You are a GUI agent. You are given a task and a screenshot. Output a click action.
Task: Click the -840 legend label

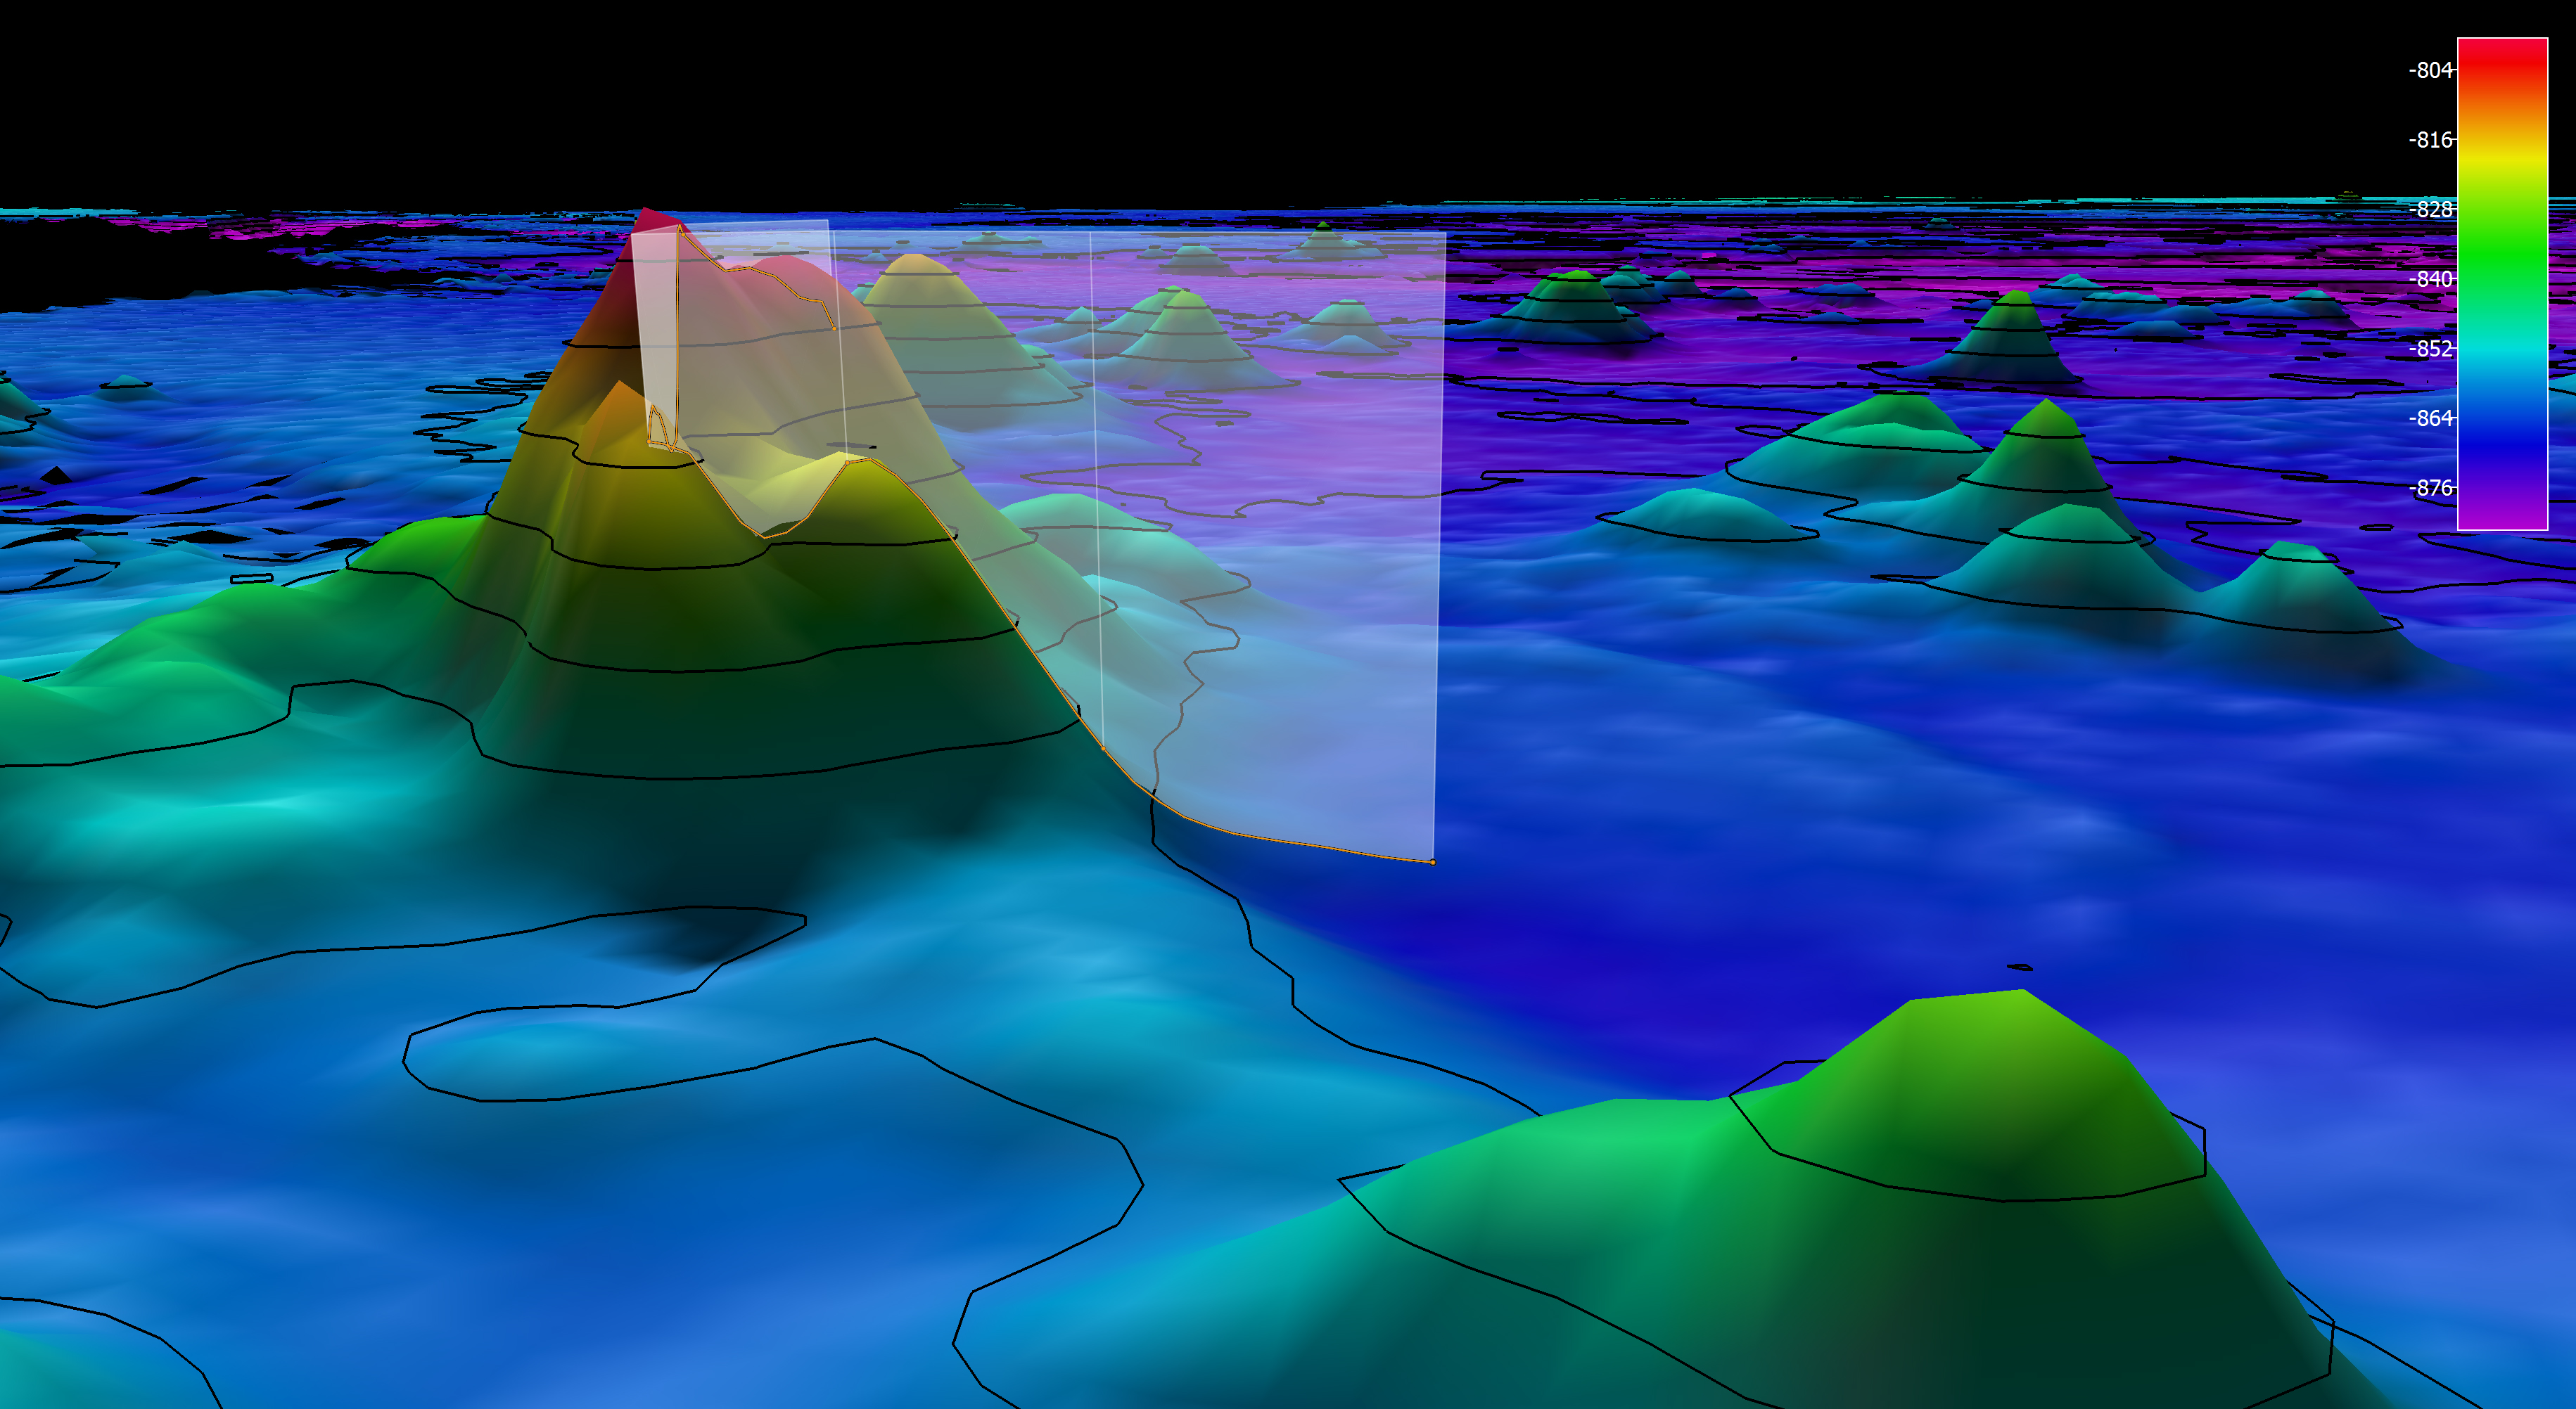[2430, 279]
